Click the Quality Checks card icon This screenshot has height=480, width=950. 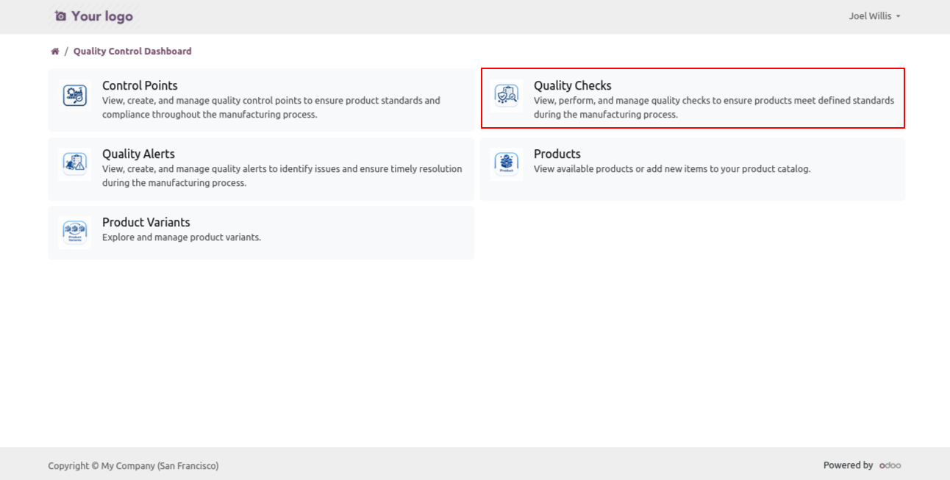click(506, 96)
